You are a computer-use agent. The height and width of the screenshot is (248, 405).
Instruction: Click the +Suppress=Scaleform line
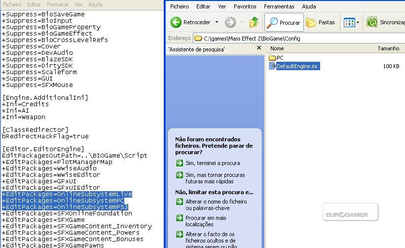click(39, 72)
